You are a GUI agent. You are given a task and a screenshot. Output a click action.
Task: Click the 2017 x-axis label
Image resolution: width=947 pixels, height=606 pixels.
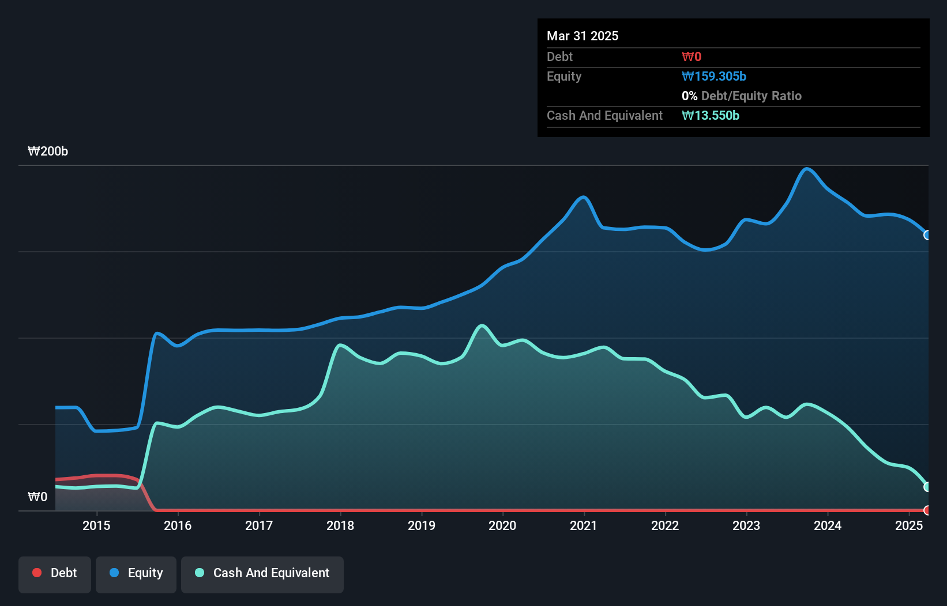point(259,525)
